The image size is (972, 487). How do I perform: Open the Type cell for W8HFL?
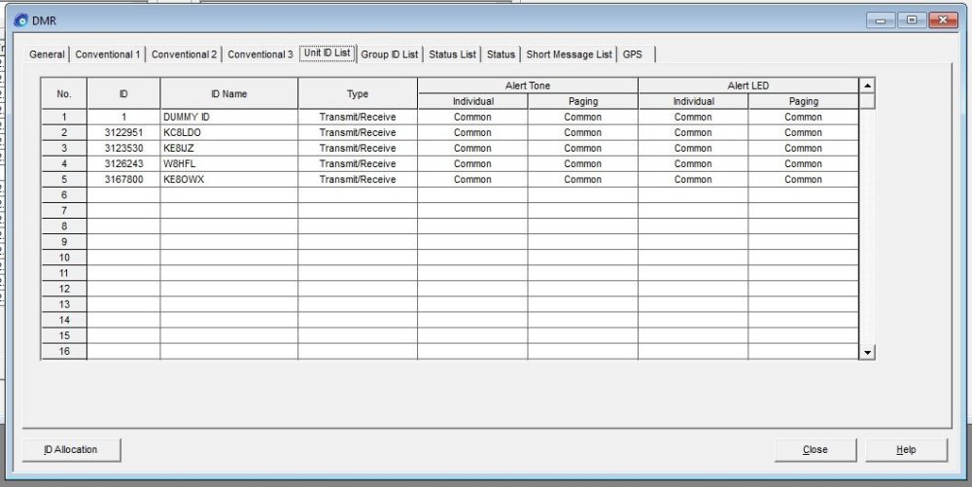[358, 163]
